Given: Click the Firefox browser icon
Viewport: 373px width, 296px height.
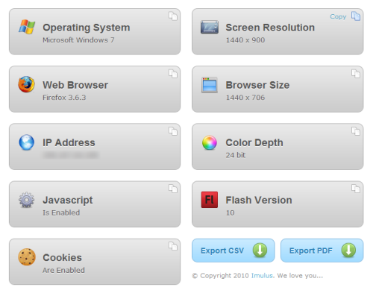Looking at the screenshot, I should click(x=26, y=84).
